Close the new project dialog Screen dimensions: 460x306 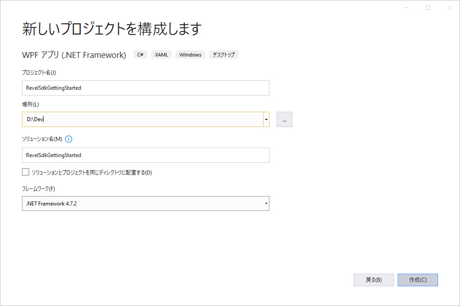tap(449, 8)
